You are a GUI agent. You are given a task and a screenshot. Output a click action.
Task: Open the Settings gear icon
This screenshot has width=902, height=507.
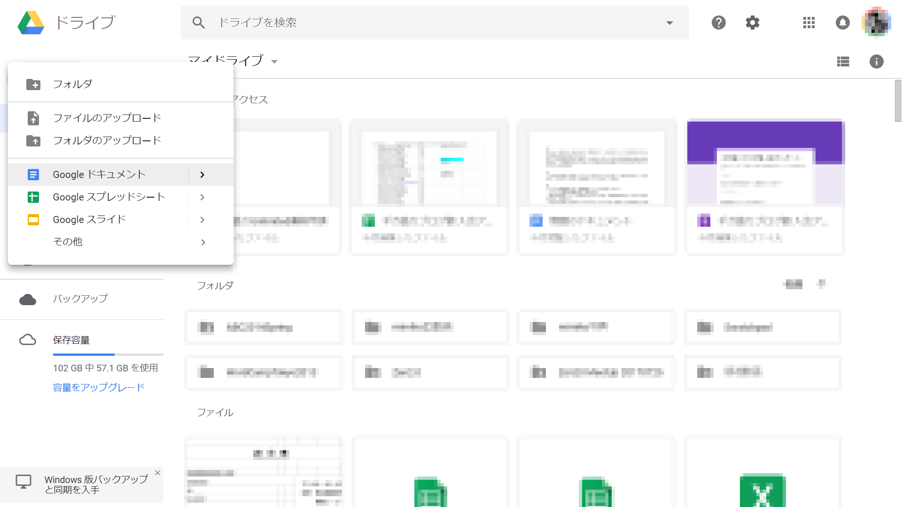(x=753, y=23)
